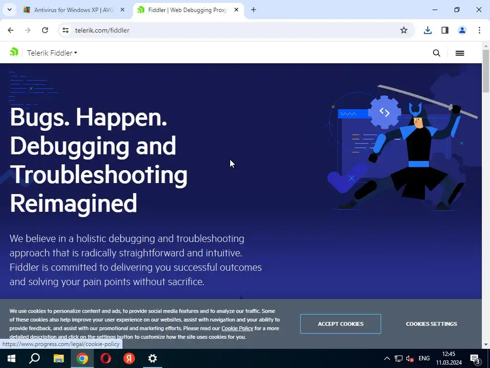Reload the current page

(x=45, y=30)
